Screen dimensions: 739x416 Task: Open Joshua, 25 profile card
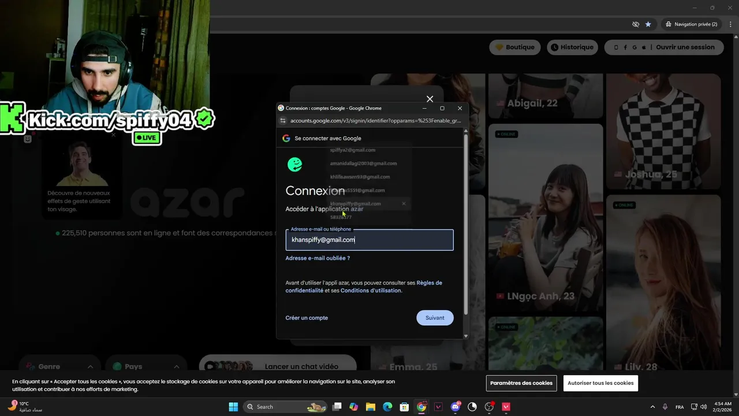pyautogui.click(x=663, y=131)
